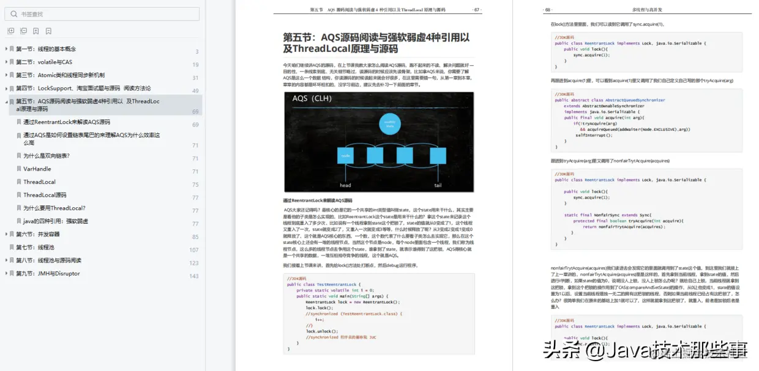Click bookmark icon beside 第四节:LockSupport entry
759x371 pixels.
[x=12, y=89]
